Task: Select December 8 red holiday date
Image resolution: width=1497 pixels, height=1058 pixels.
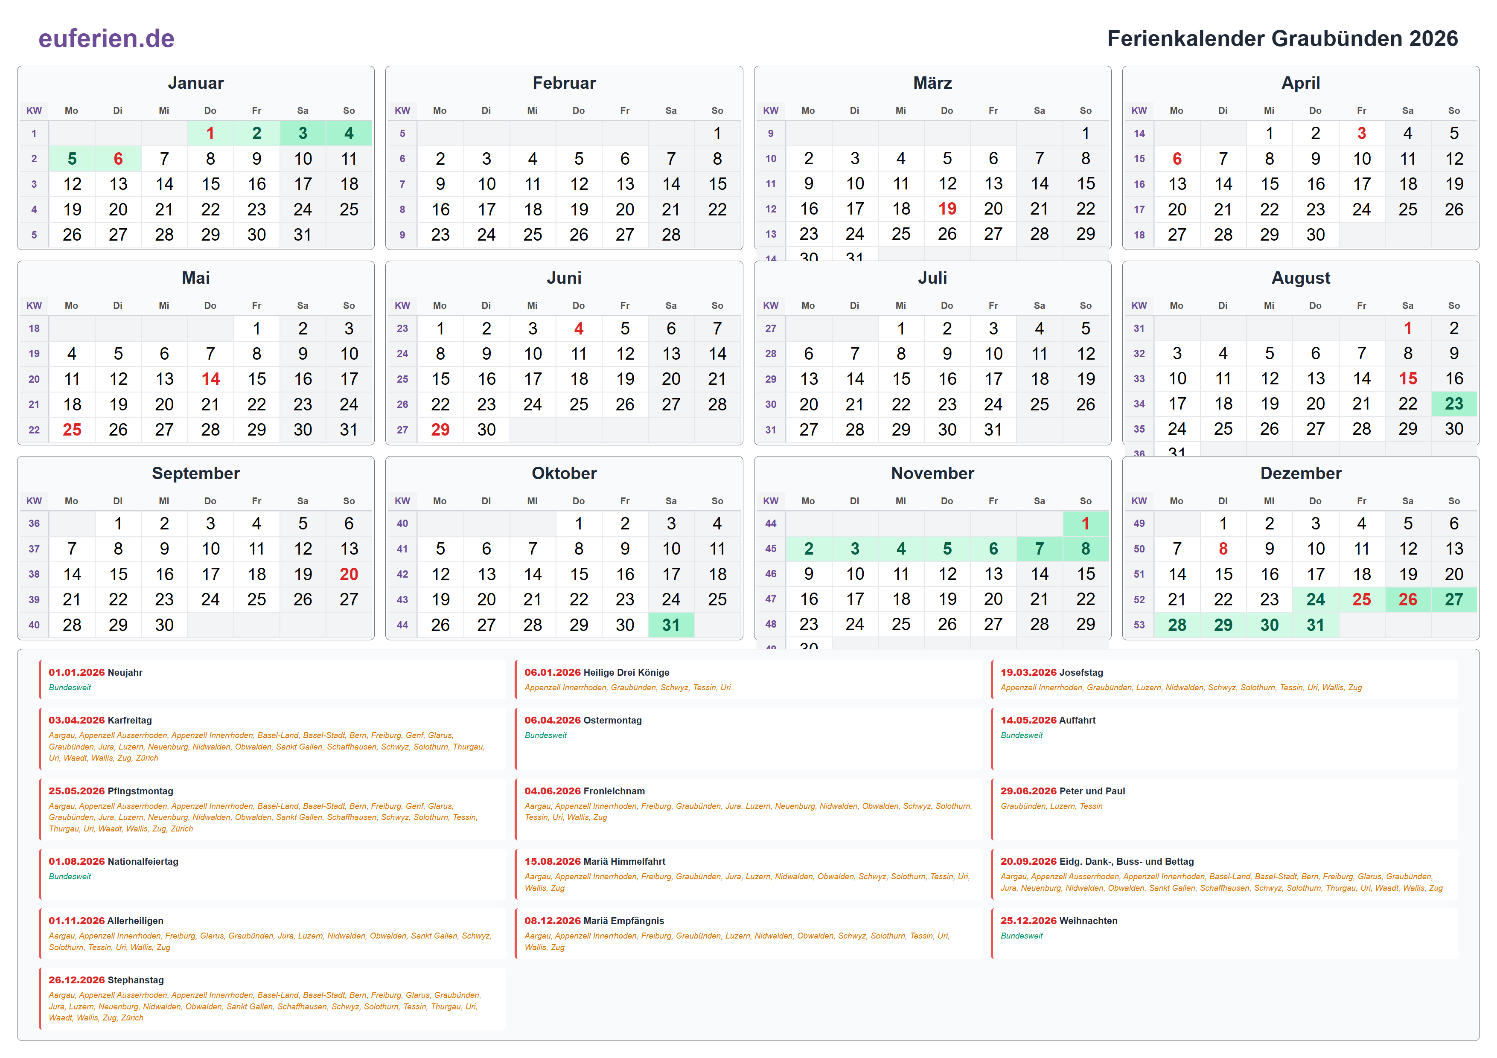Action: 1223,549
